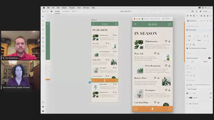The image size is (214, 120).
Task: Pick the Text tool
Action: click(x=43, y=42)
